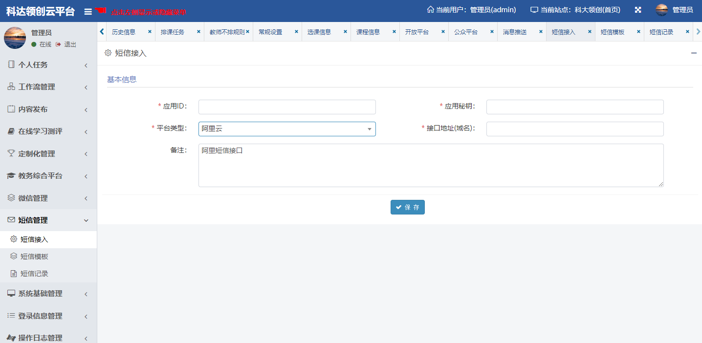The width and height of the screenshot is (702, 343).
Task: Click the 当前站点 monitor icon
Action: [534, 10]
